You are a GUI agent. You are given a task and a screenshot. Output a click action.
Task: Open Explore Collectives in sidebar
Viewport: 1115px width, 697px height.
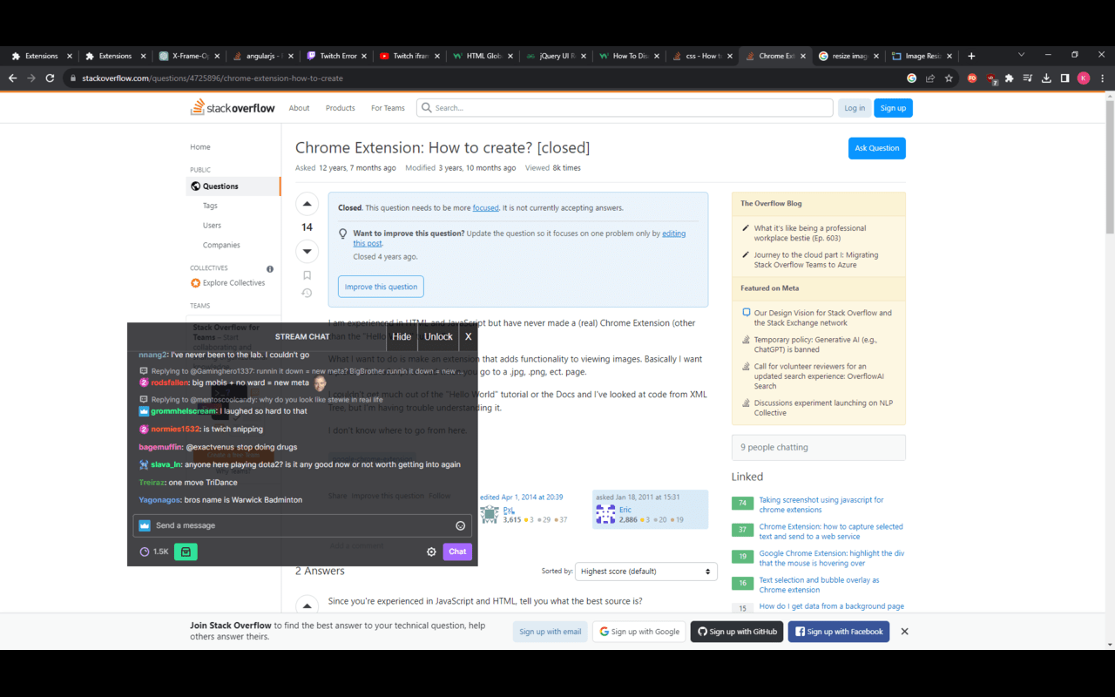point(228,283)
